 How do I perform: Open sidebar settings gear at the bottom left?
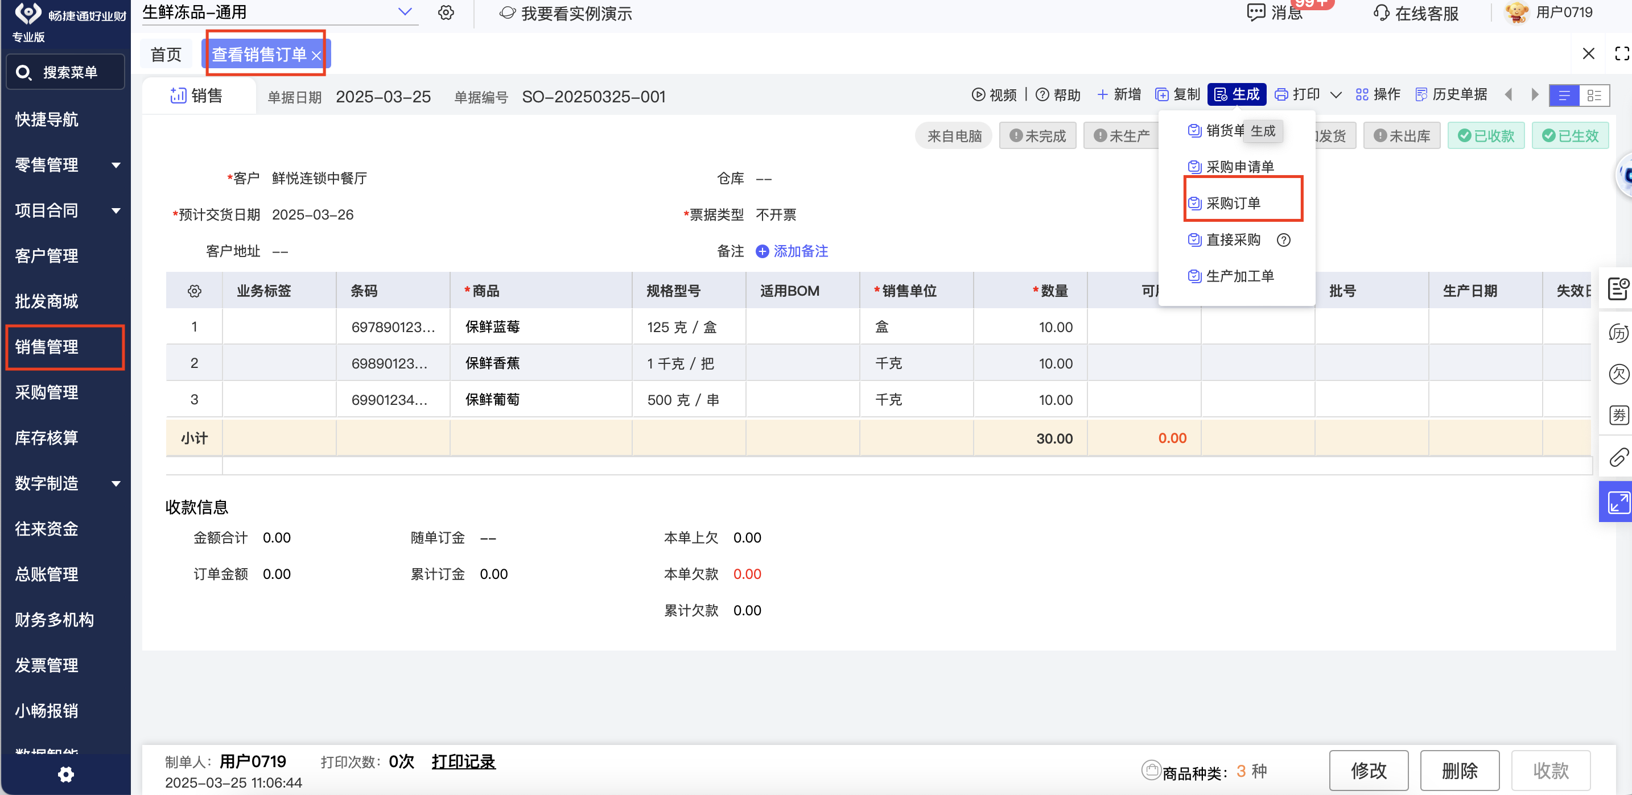(x=66, y=774)
